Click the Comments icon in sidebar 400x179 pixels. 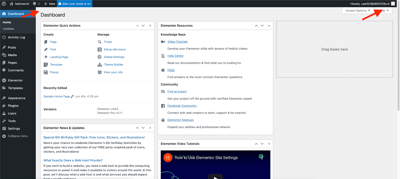[x=4, y=70]
